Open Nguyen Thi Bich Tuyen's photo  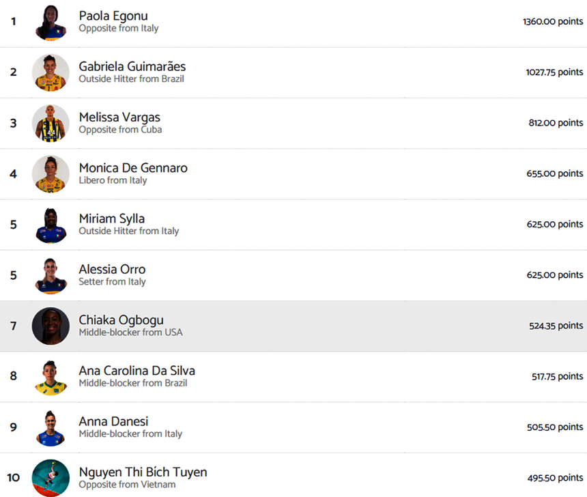(51, 477)
